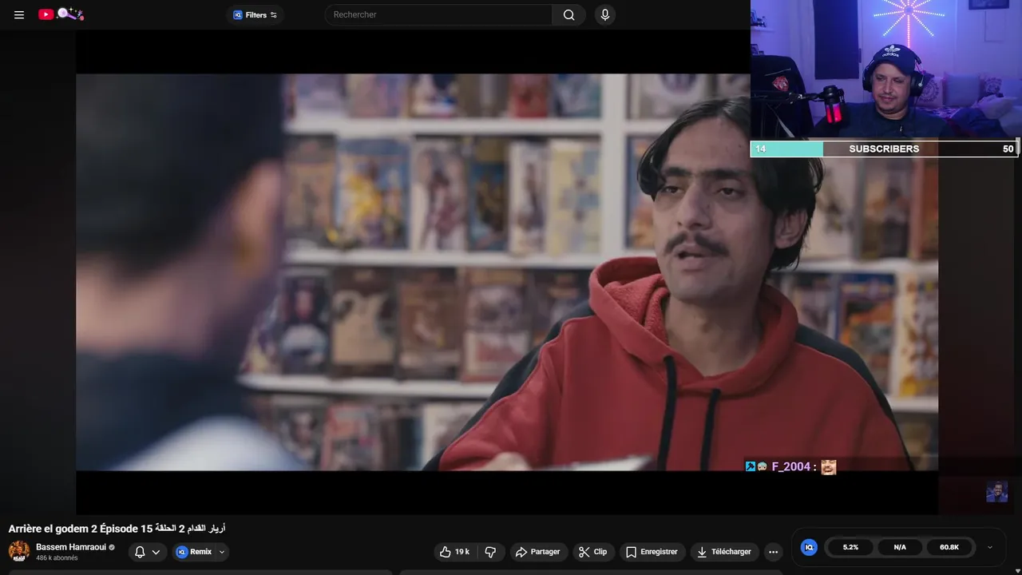
Task: Share the video via Partager
Action: [537, 552]
